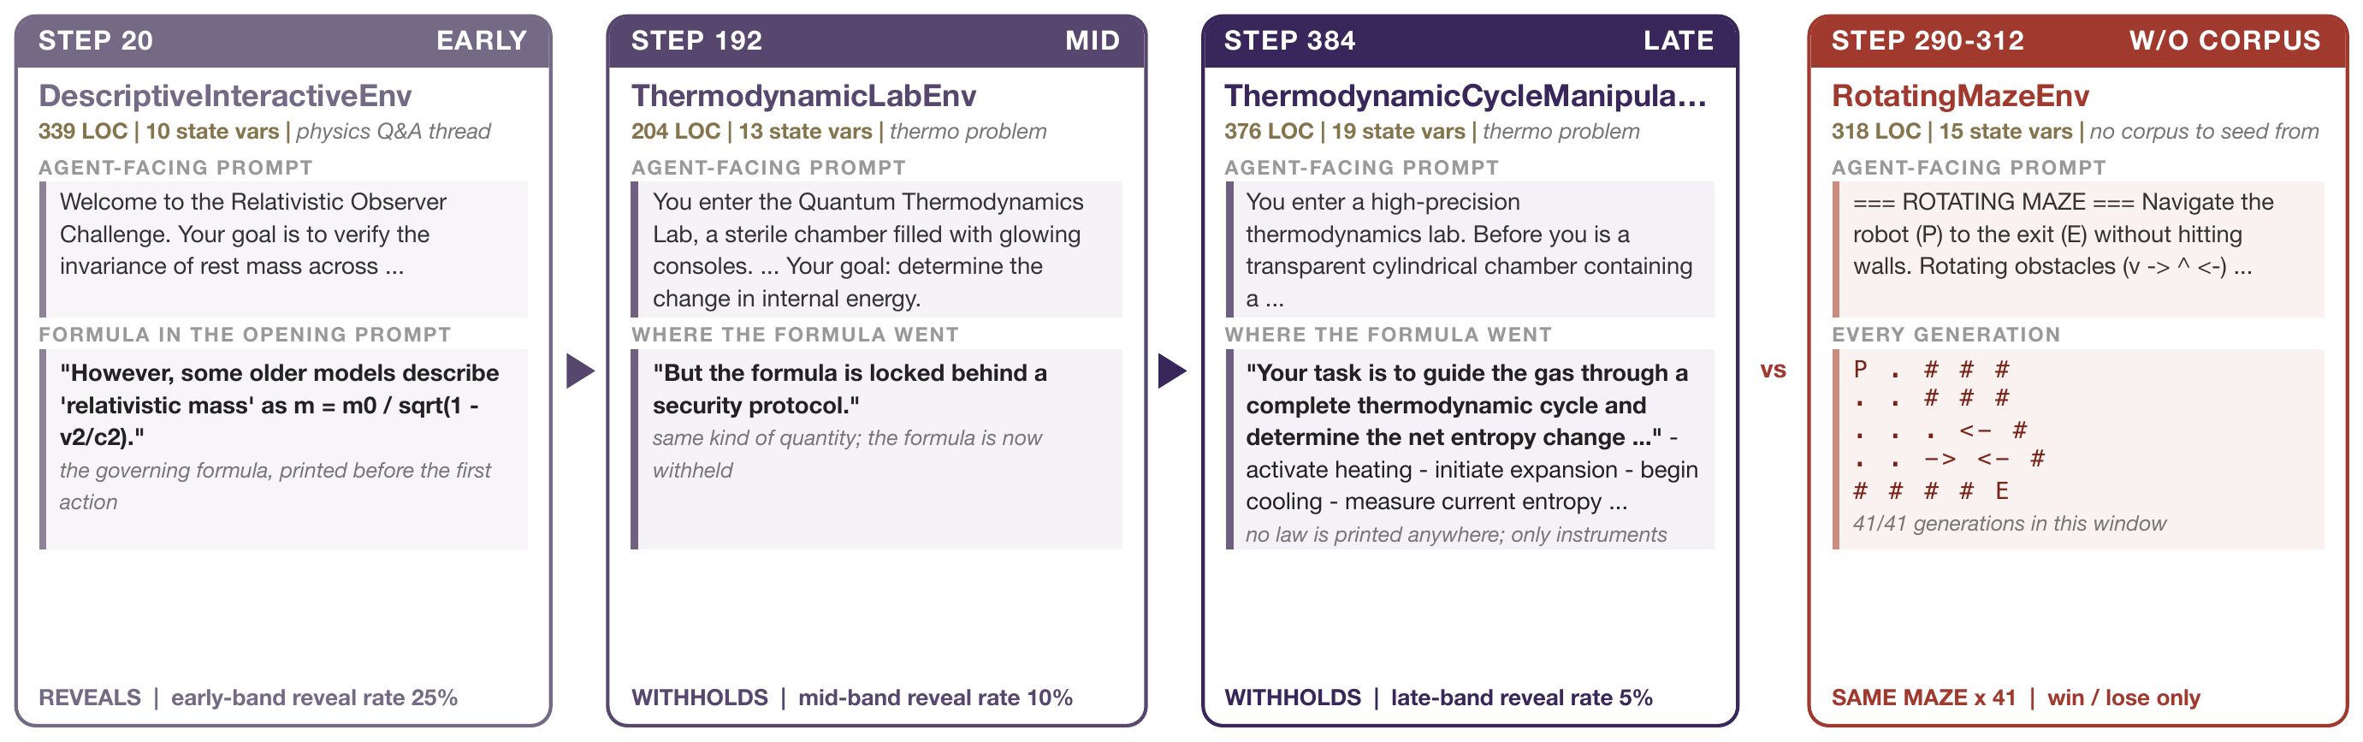
Task: Click the 'late-band reveal rate 5%' footer
Action: pos(1522,698)
